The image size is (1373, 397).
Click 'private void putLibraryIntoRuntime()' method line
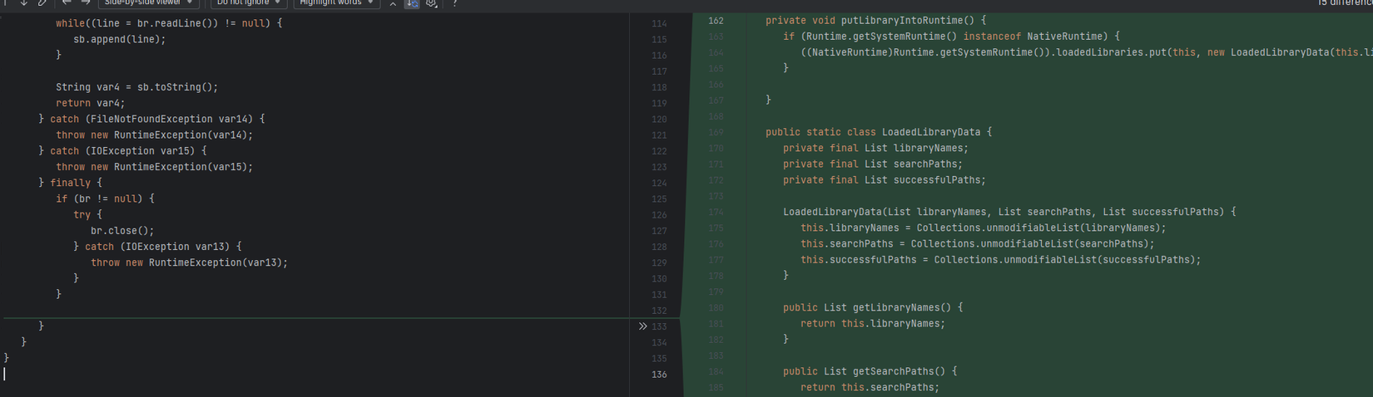[x=875, y=21]
